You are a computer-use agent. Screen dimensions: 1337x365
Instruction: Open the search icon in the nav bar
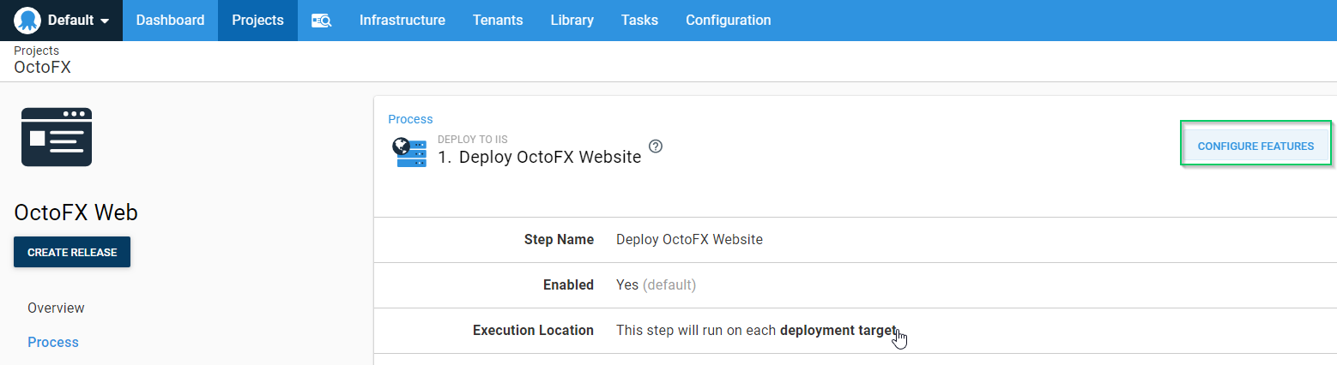click(321, 21)
